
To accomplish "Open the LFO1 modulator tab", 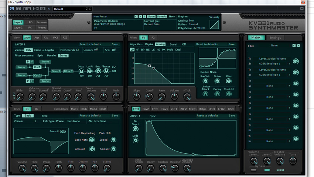I will (x=212, y=109).
